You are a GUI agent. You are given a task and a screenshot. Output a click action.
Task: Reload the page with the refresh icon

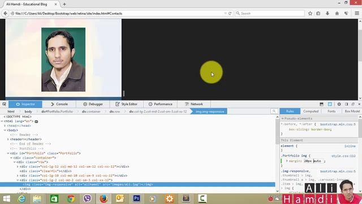point(230,14)
